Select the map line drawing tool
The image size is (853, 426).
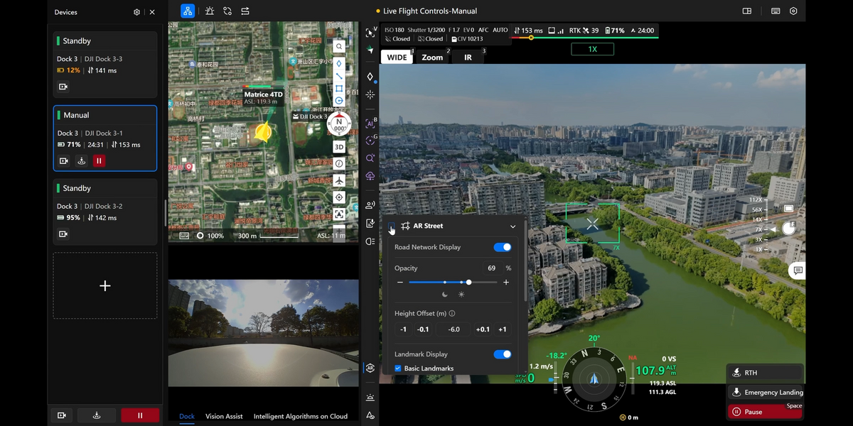pyautogui.click(x=339, y=76)
